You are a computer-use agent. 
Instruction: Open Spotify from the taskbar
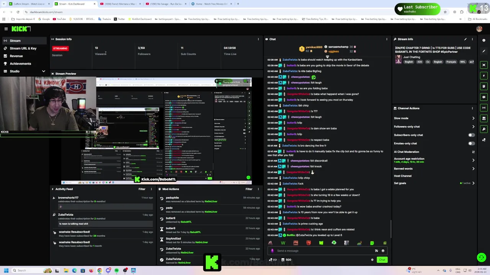116,270
